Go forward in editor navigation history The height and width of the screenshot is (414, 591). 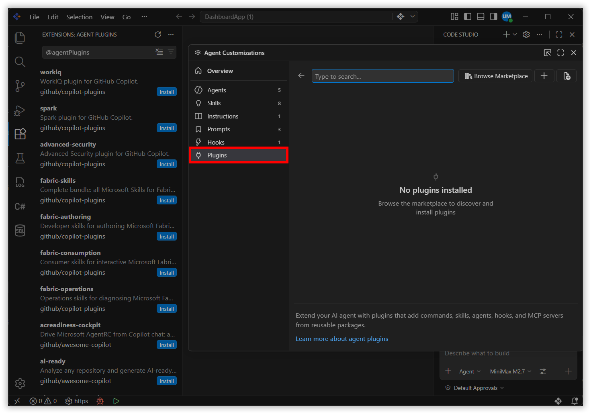click(x=192, y=16)
